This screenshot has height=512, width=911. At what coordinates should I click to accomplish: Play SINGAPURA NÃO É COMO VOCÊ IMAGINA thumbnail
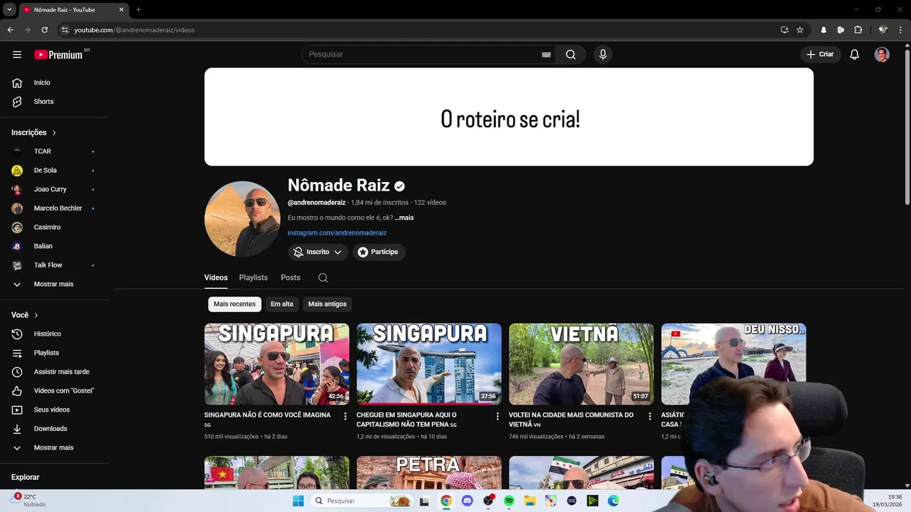[277, 364]
